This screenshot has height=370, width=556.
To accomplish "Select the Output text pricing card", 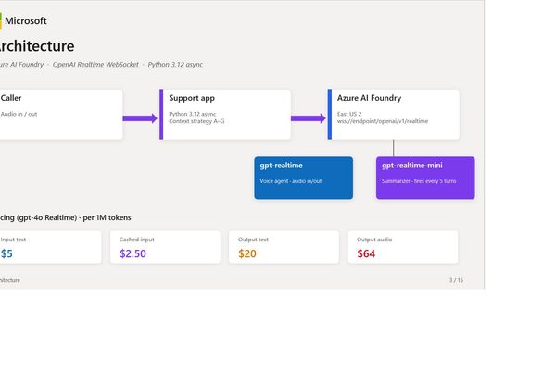I will click(284, 247).
